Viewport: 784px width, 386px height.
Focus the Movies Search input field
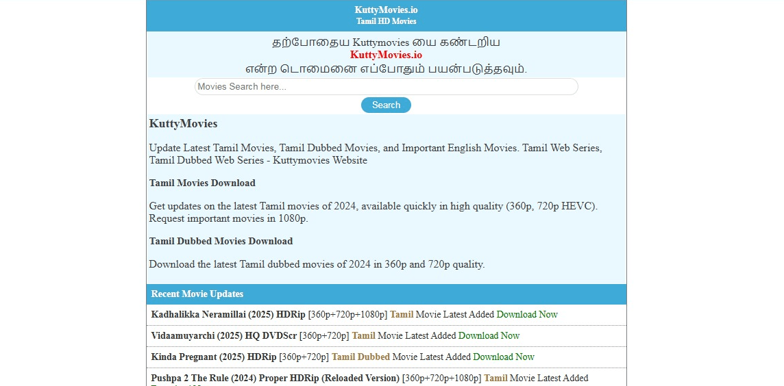click(386, 87)
